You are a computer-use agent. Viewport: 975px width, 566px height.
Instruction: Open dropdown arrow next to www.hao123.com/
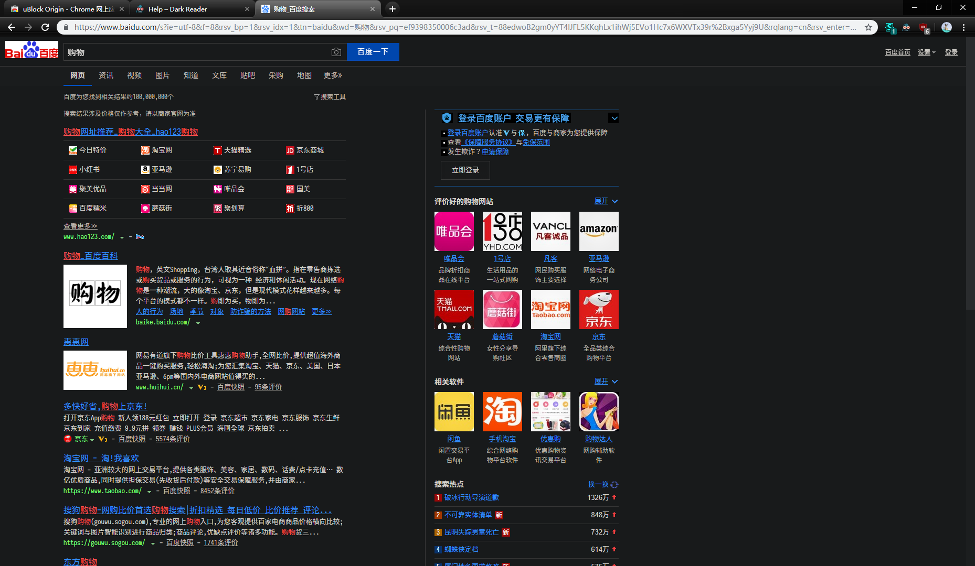(x=122, y=237)
